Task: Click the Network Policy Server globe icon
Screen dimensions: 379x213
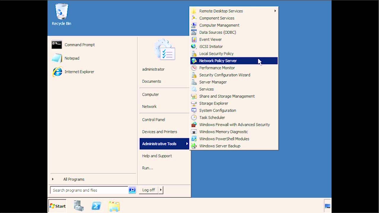Action: click(194, 61)
